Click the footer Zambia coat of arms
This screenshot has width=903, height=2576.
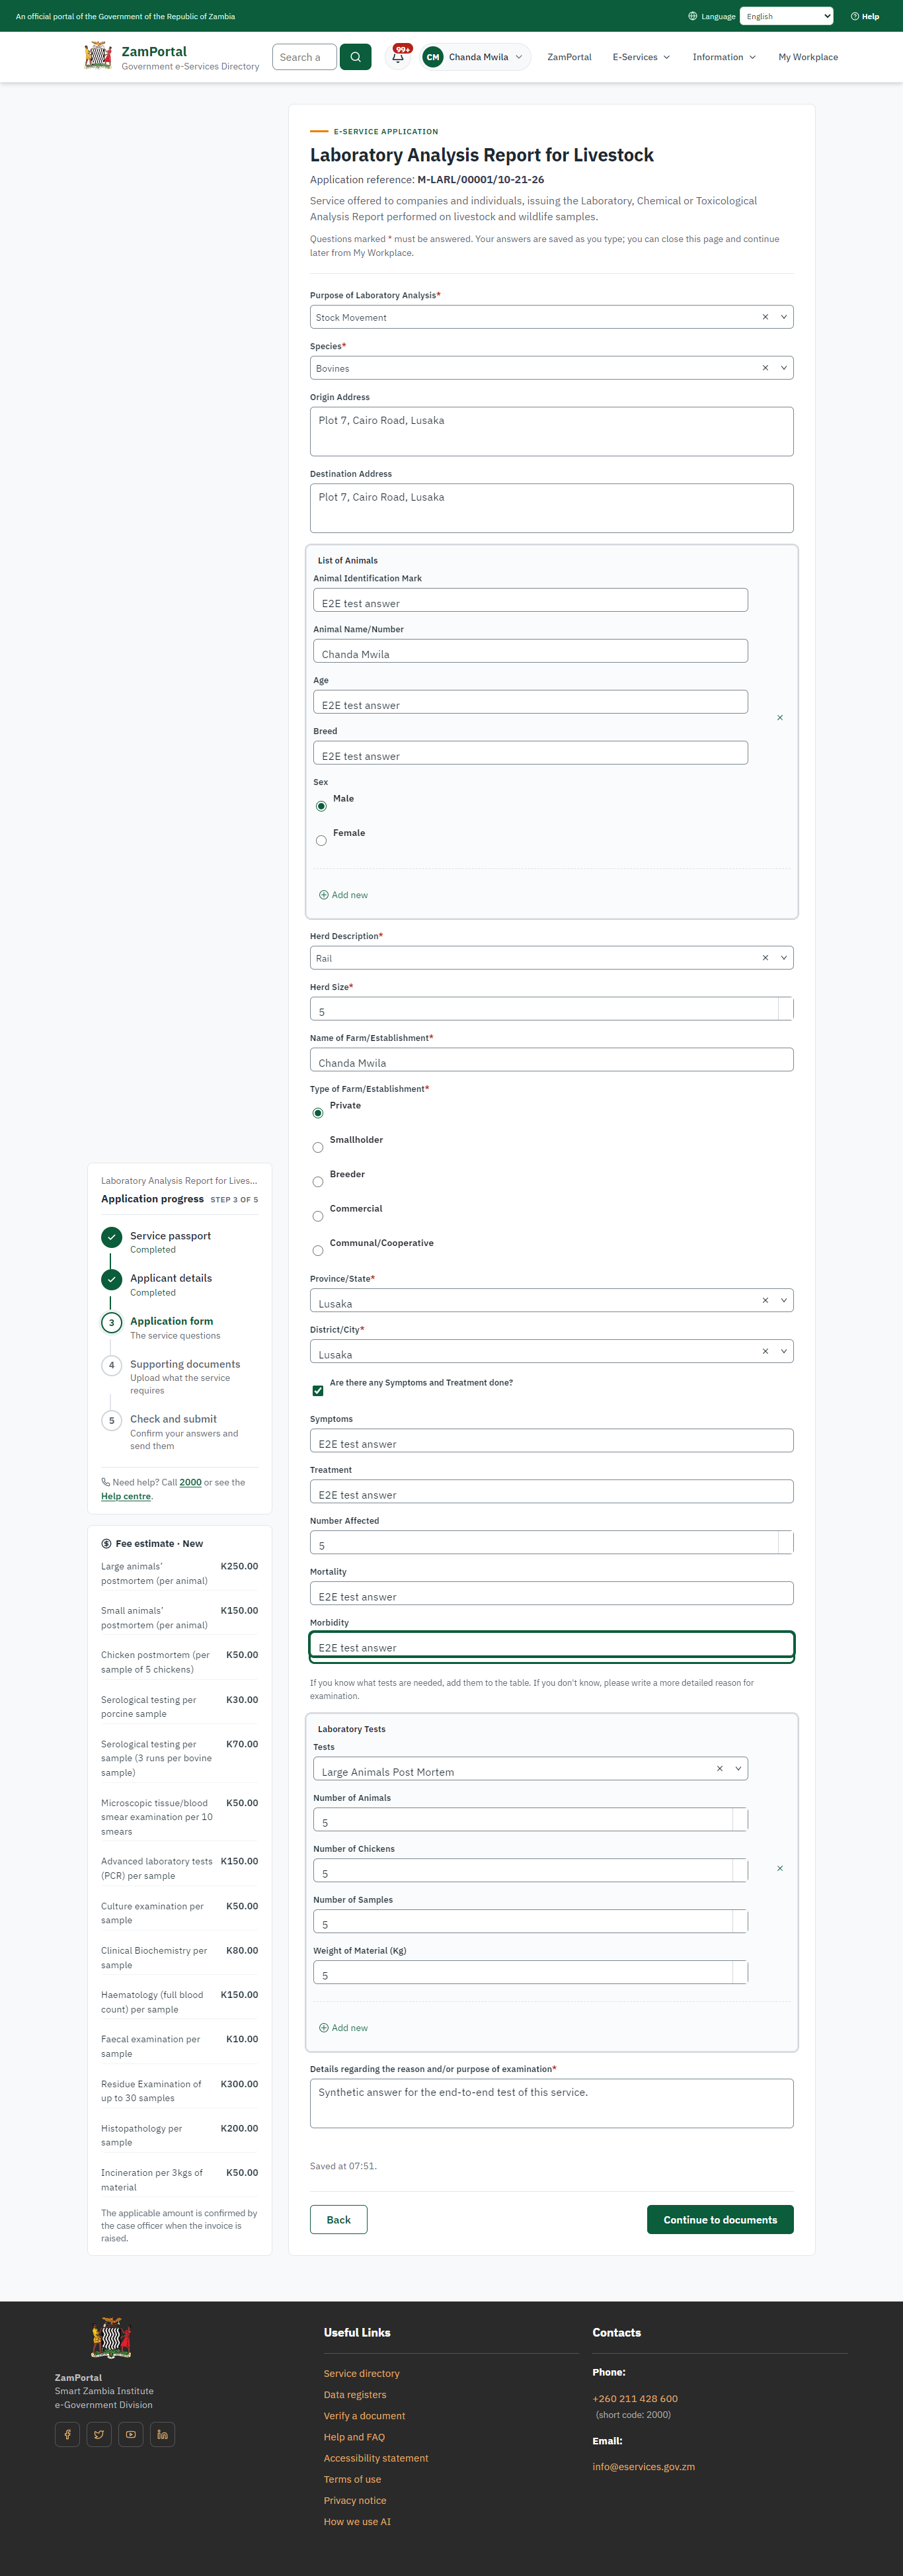pos(111,2338)
